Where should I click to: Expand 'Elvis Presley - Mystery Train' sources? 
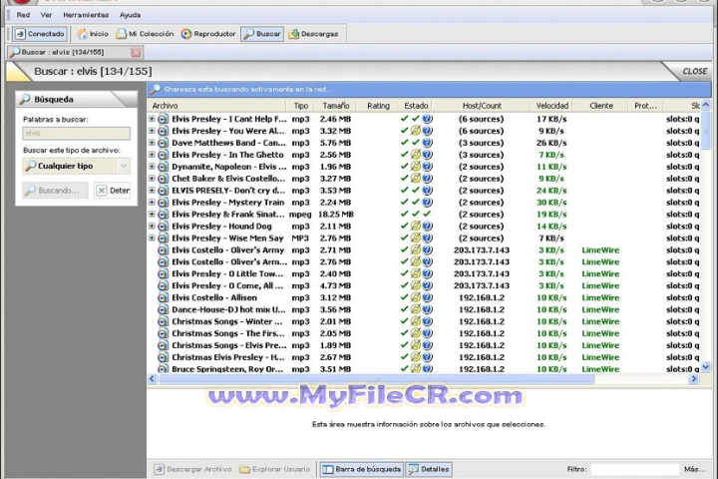point(152,203)
